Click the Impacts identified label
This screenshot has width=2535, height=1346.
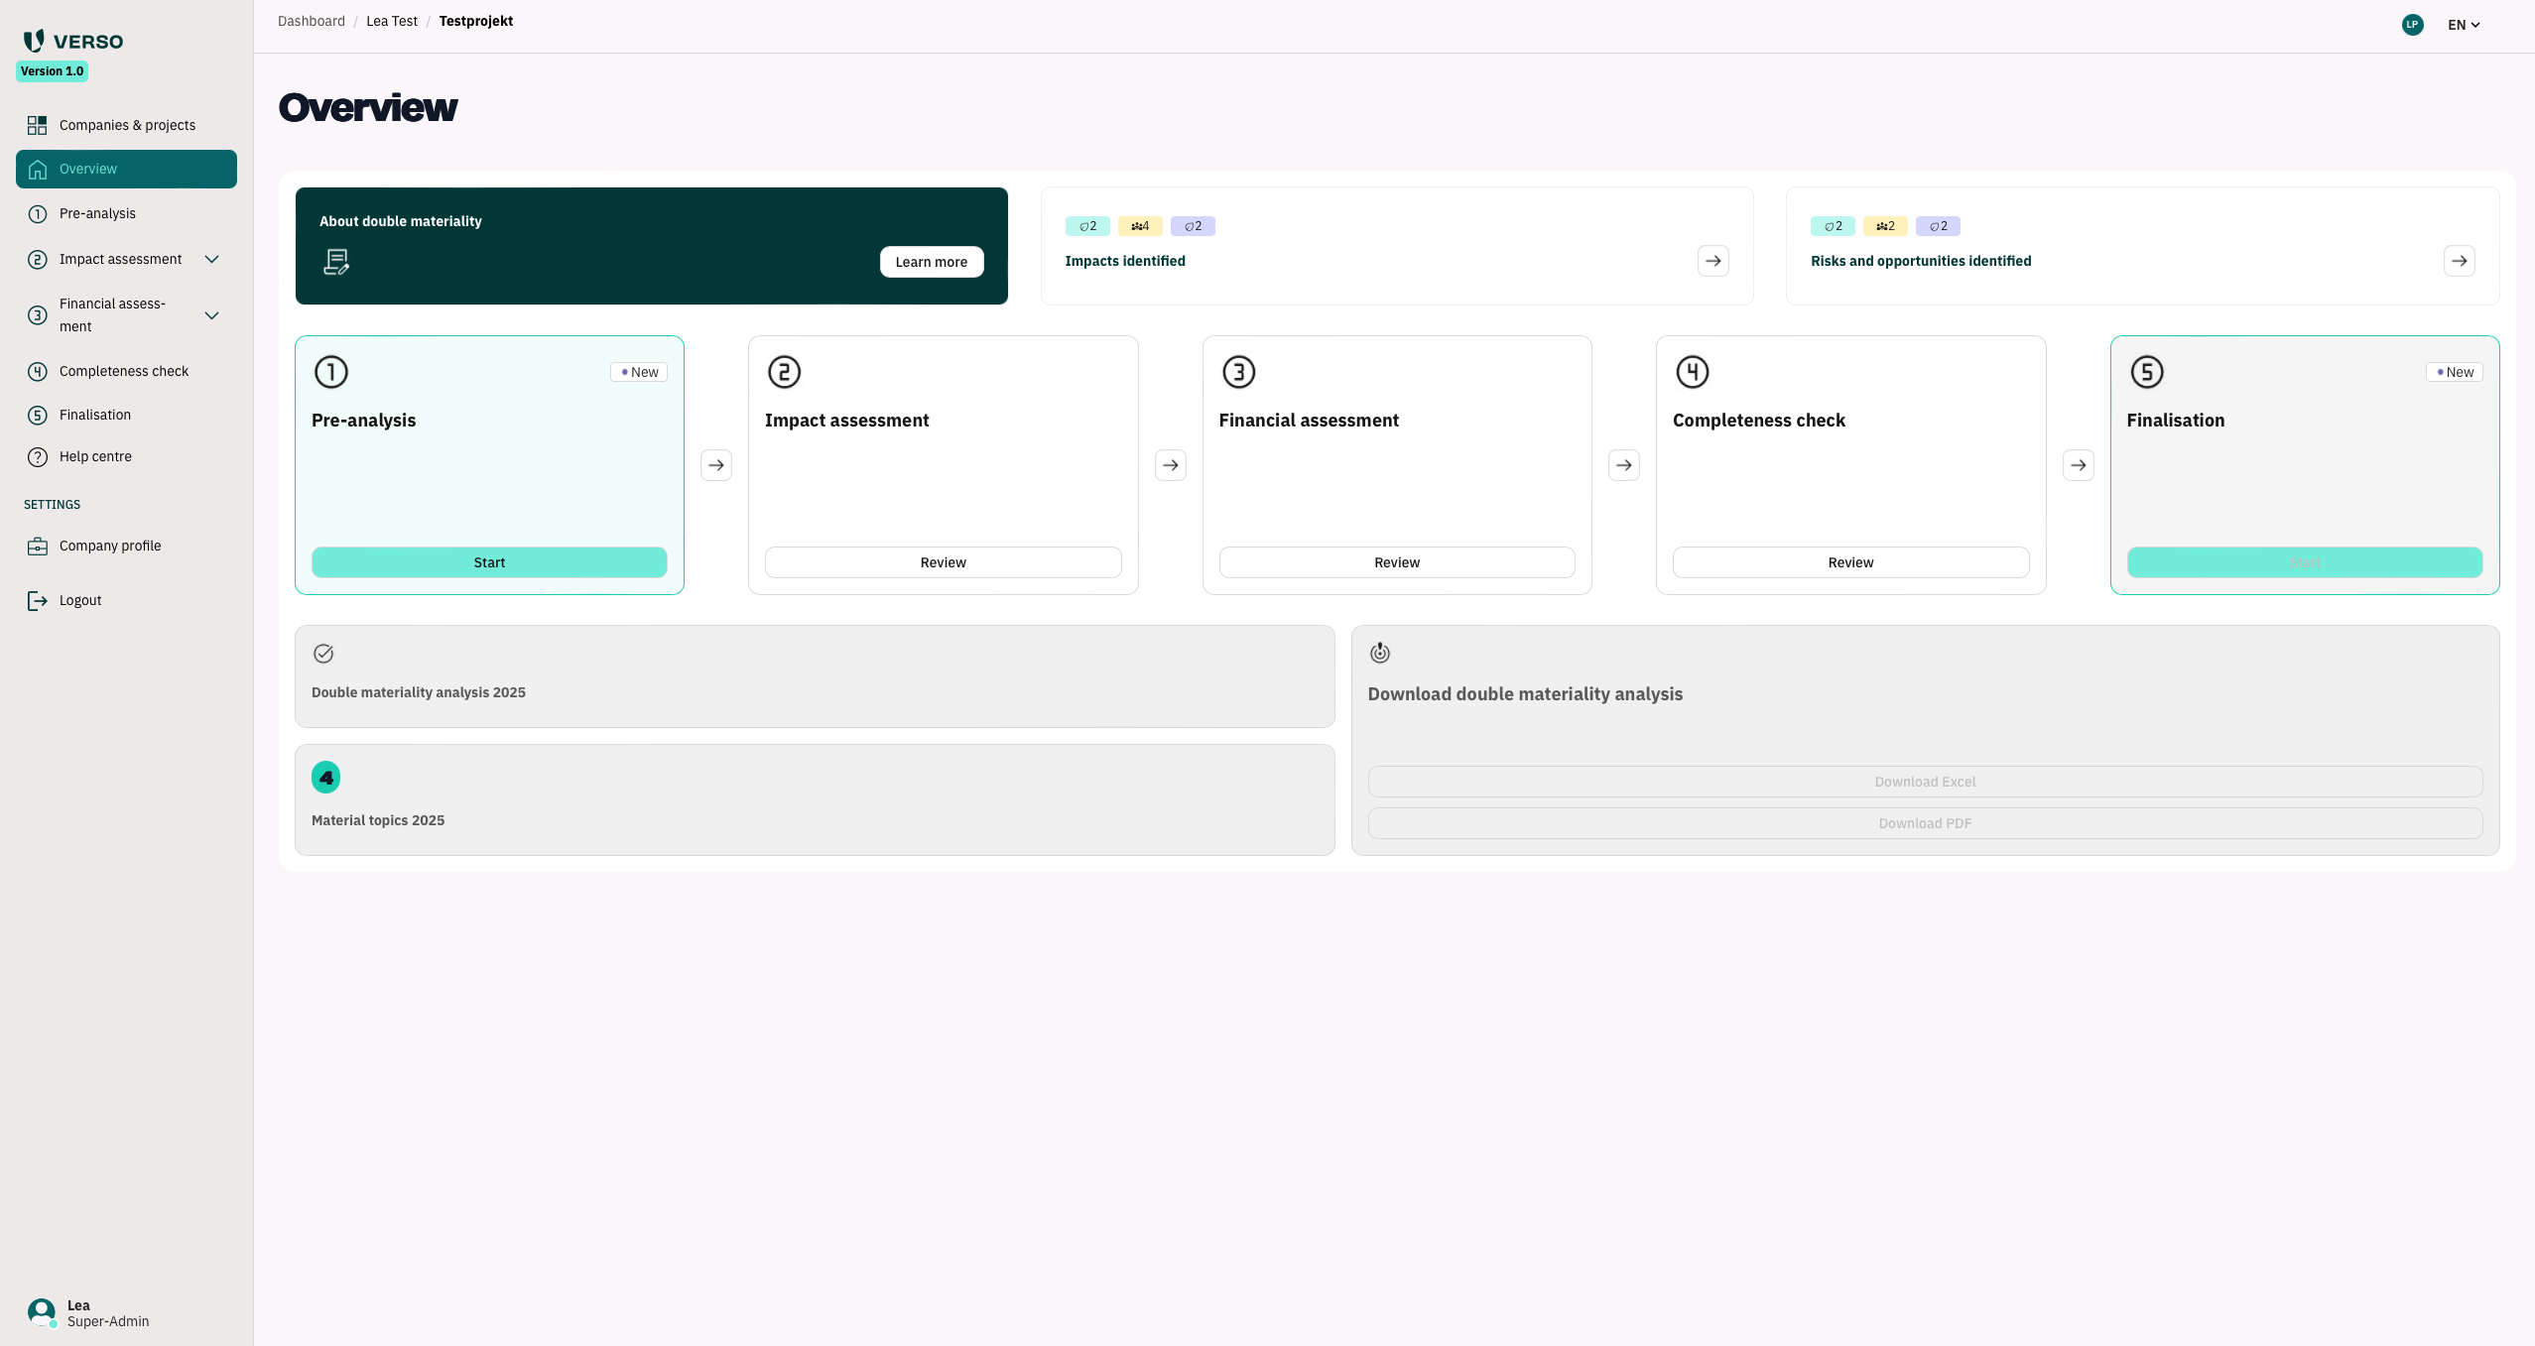pos(1125,261)
